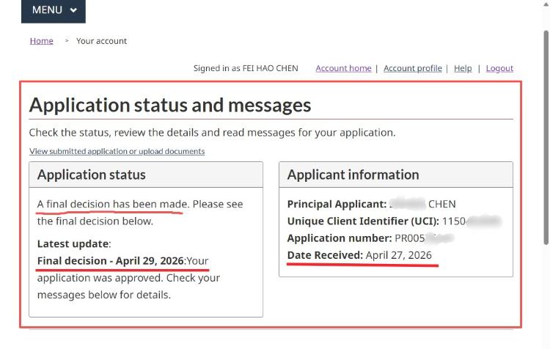Open the MENU dropdown button
This screenshot has height=349, width=550.
(53, 10)
